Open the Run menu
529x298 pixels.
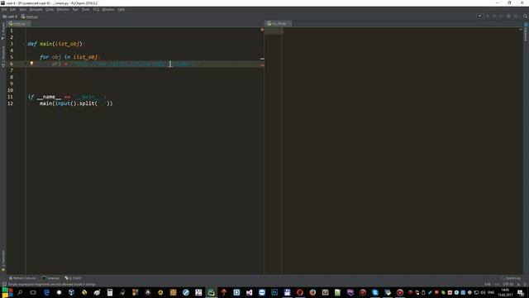coord(75,9)
